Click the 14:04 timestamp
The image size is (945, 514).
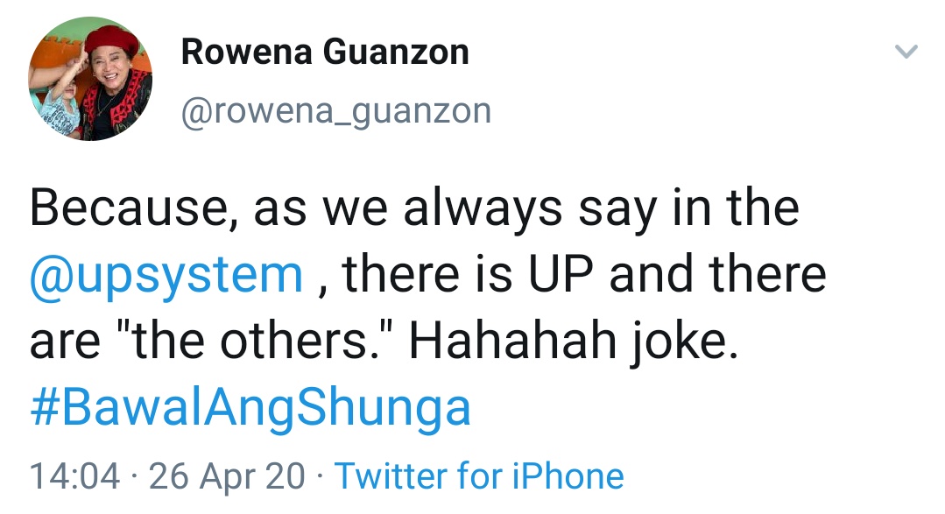pos(74,476)
